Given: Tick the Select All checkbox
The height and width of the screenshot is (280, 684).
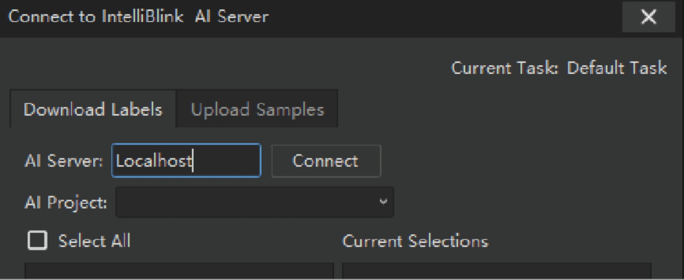Looking at the screenshot, I should click(37, 240).
